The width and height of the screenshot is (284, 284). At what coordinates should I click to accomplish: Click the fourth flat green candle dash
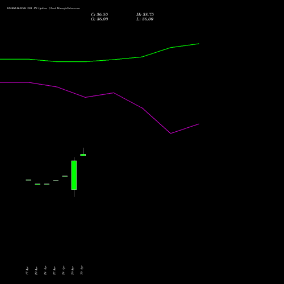click(56, 181)
